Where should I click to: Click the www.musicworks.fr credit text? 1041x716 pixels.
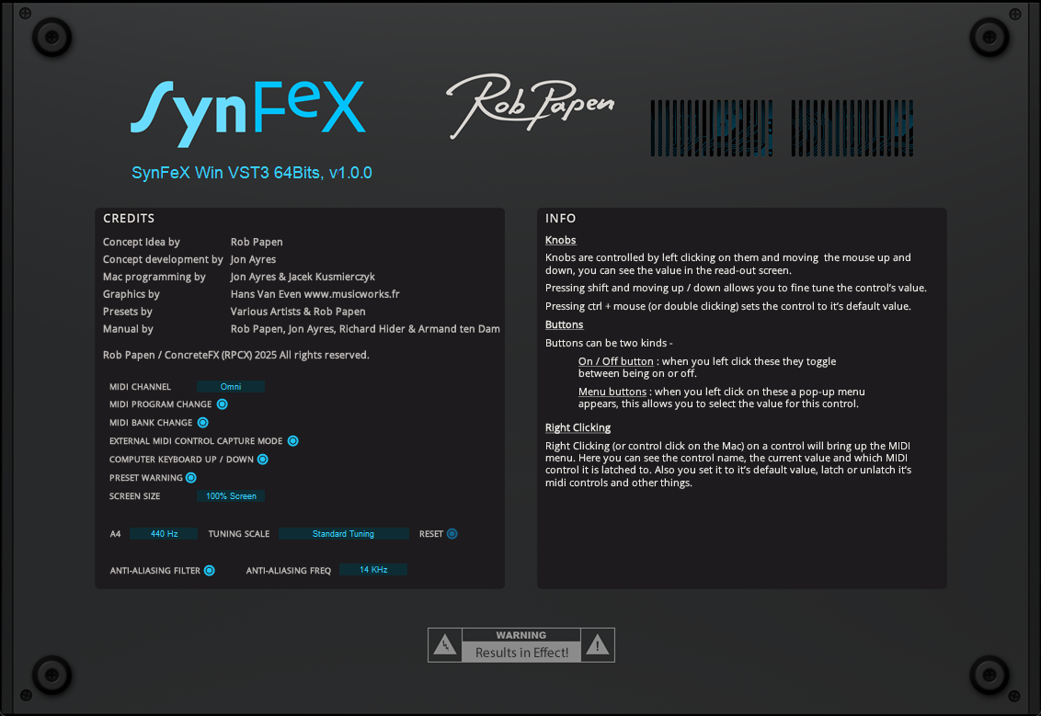[352, 294]
